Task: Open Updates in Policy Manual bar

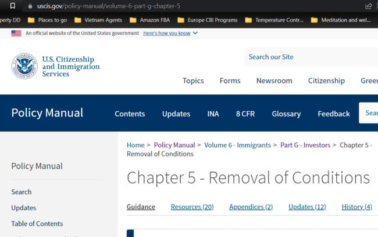Action: point(176,114)
